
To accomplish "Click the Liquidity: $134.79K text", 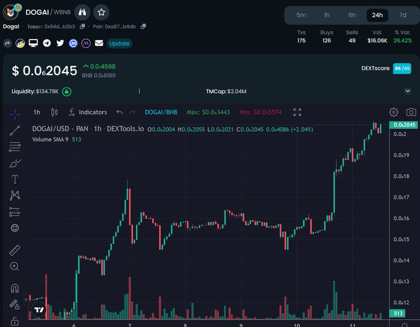I will (x=35, y=91).
